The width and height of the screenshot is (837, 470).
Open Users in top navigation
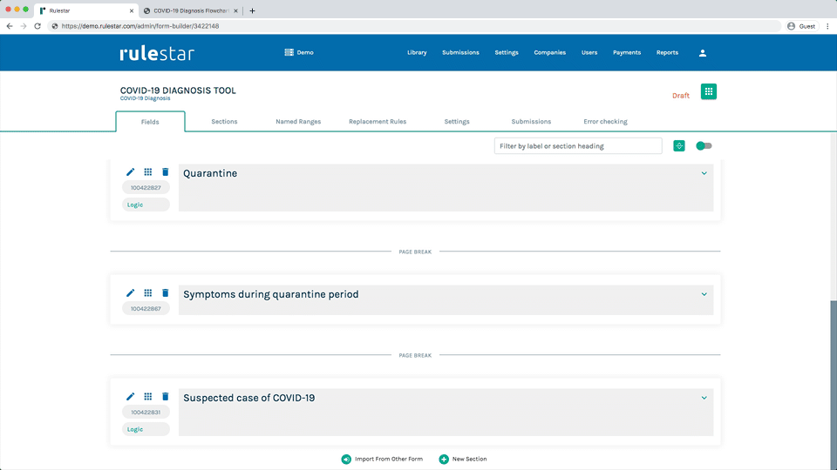coord(589,53)
